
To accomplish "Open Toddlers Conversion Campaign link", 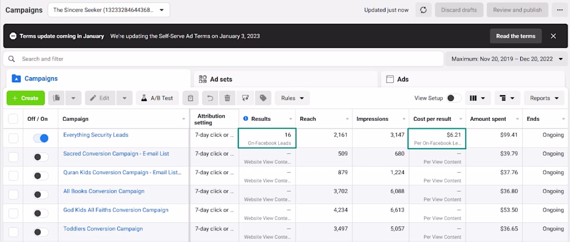I will click(103, 229).
